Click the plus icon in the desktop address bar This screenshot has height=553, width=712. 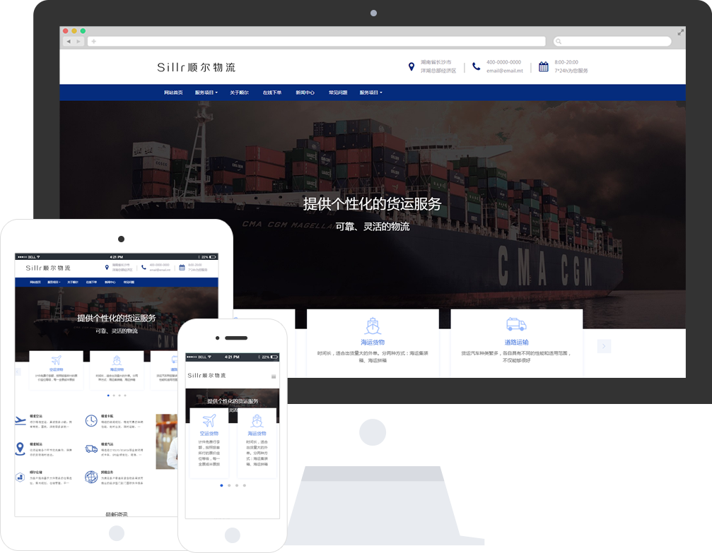pyautogui.click(x=93, y=41)
